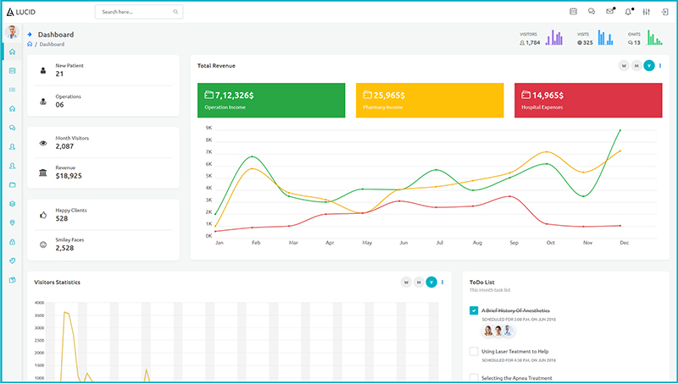This screenshot has width=678, height=384.
Task: Check 'Using Laser Treatment to Help' task
Action: (x=474, y=351)
